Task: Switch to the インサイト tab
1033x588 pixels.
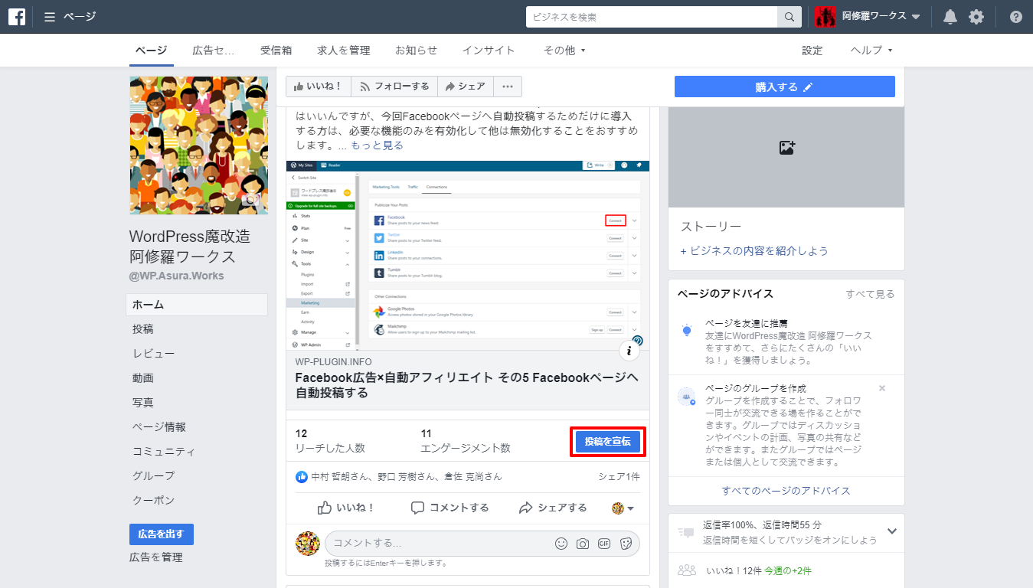Action: click(489, 51)
